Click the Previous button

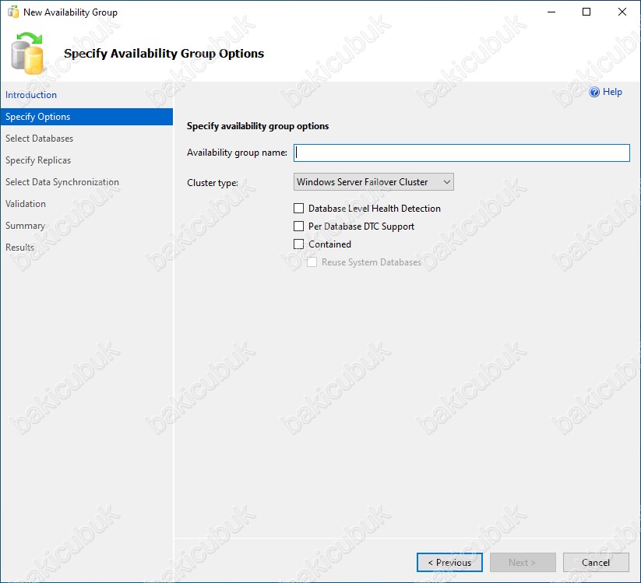pos(449,563)
